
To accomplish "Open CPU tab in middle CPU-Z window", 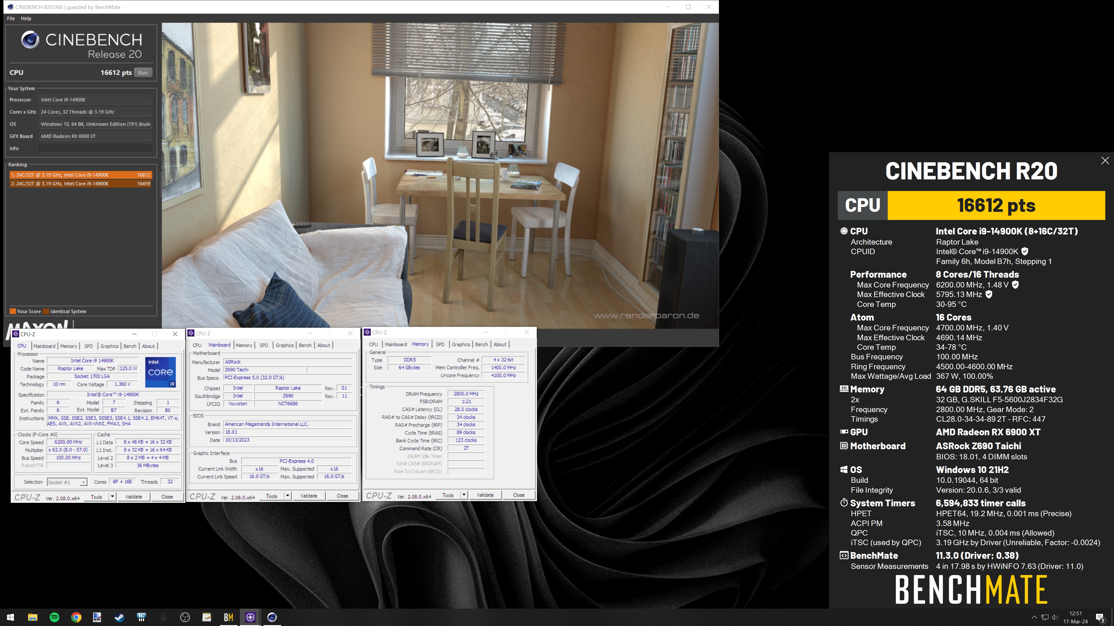I will point(197,345).
